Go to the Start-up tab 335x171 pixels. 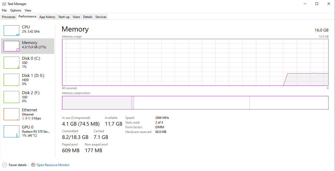pyautogui.click(x=64, y=17)
